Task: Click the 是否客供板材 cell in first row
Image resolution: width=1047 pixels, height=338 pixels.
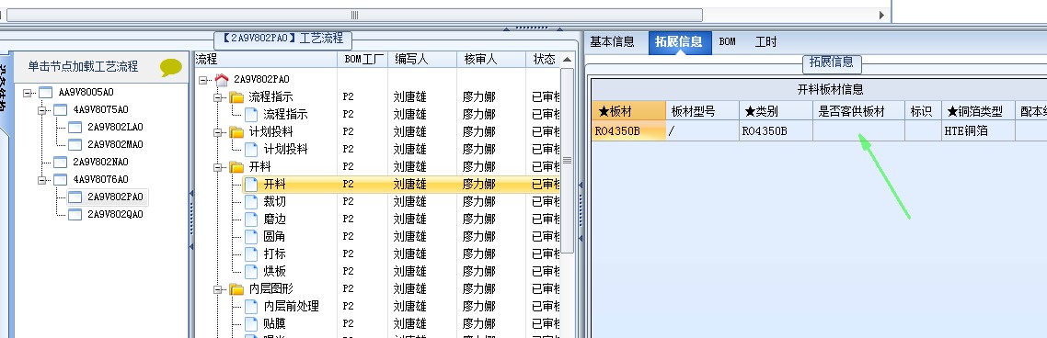Action: pyautogui.click(x=858, y=131)
